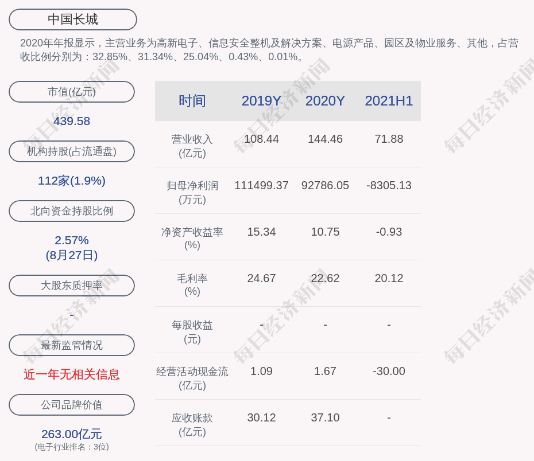The width and height of the screenshot is (534, 461).
Task: Click the 22.62 gross margin cell
Action: (325, 279)
